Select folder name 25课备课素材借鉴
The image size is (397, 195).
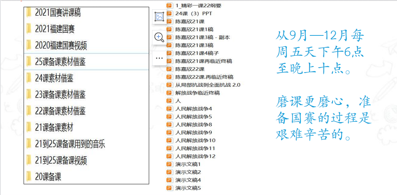60,62
